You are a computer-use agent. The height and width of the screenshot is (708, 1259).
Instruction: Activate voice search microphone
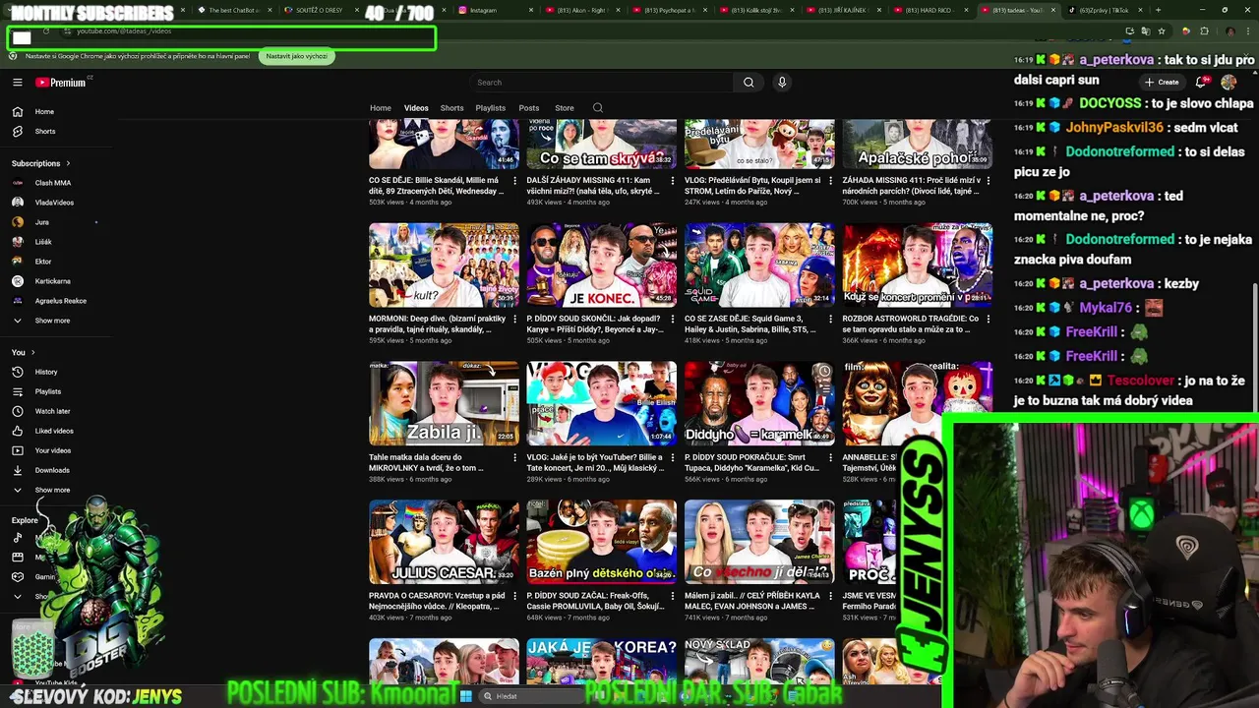tap(782, 83)
